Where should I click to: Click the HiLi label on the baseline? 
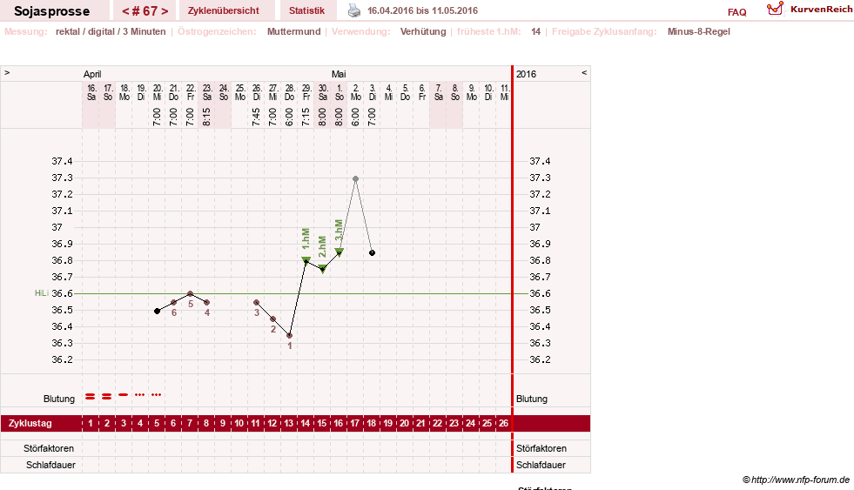pyautogui.click(x=42, y=293)
